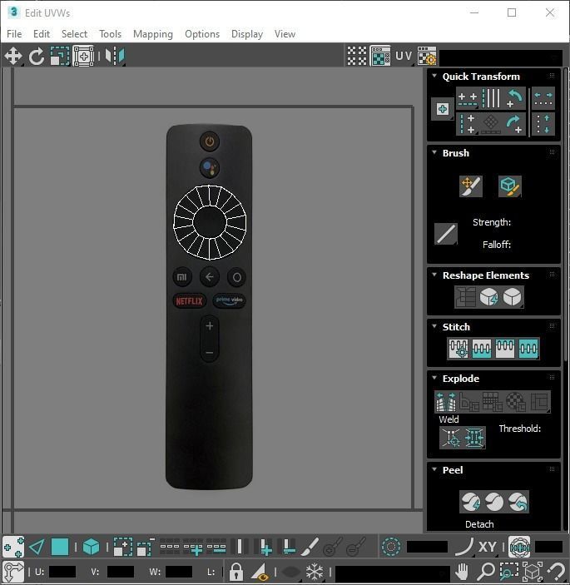Collapse the Brush rollout
This screenshot has width=570, height=585.
pyautogui.click(x=434, y=152)
